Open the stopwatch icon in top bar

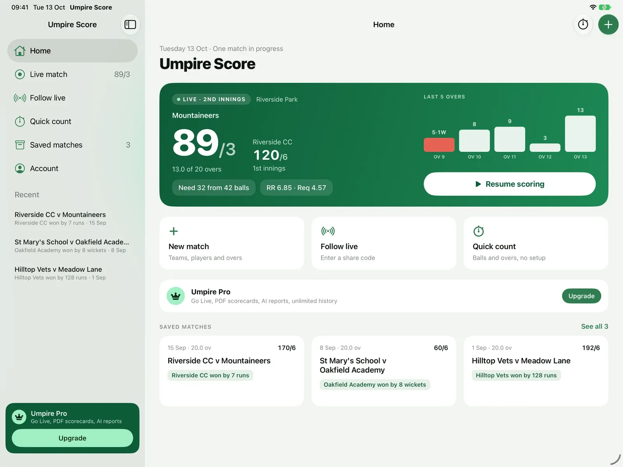tap(583, 25)
